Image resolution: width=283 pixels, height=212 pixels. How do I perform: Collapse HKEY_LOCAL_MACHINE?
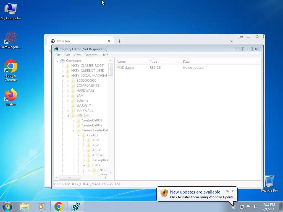(x=63, y=76)
